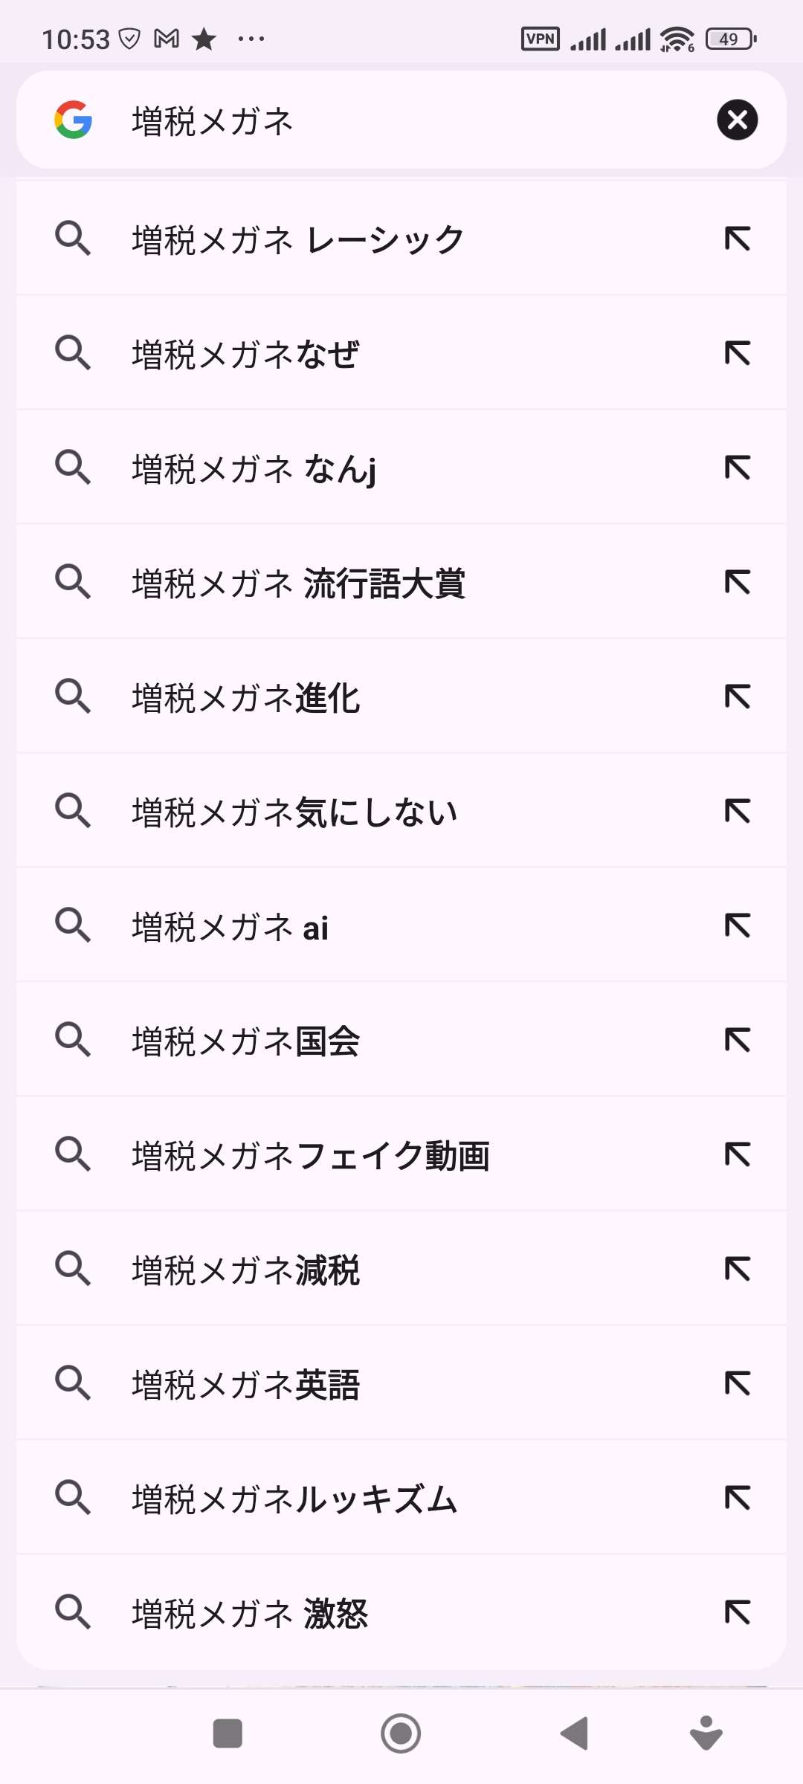Tap arrow icon for '増税メガネ ai'
Image resolution: width=803 pixels, height=1784 pixels.
(x=737, y=926)
